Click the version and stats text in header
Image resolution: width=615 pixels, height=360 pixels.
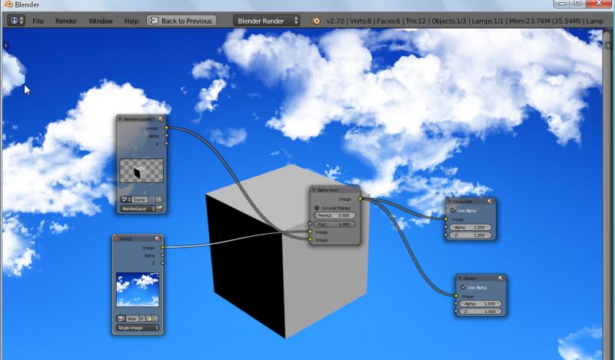pos(465,22)
